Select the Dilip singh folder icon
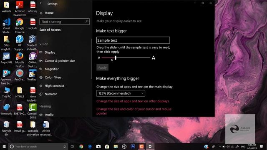 pos(7,43)
